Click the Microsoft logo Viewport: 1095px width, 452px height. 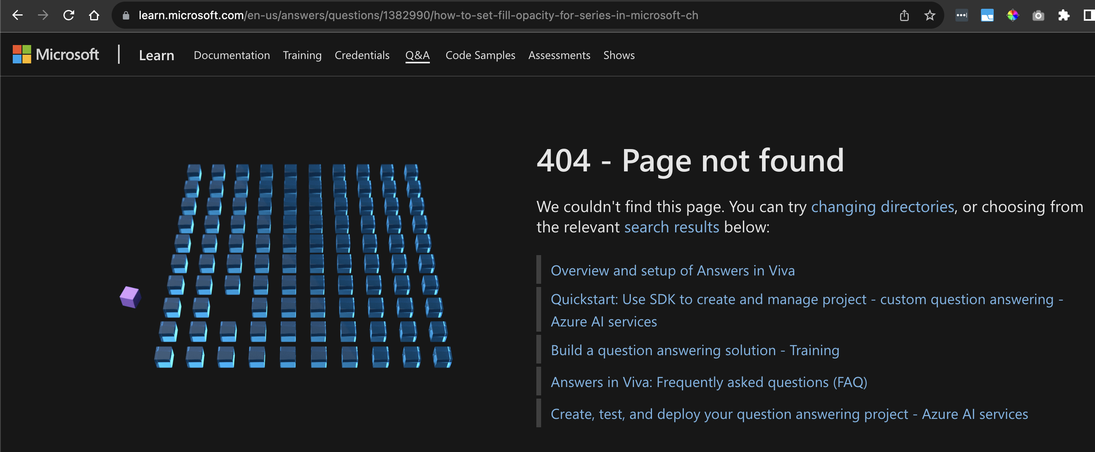(56, 54)
